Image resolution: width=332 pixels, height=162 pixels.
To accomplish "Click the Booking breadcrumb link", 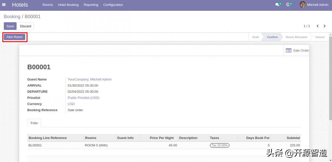I will (x=12, y=17).
